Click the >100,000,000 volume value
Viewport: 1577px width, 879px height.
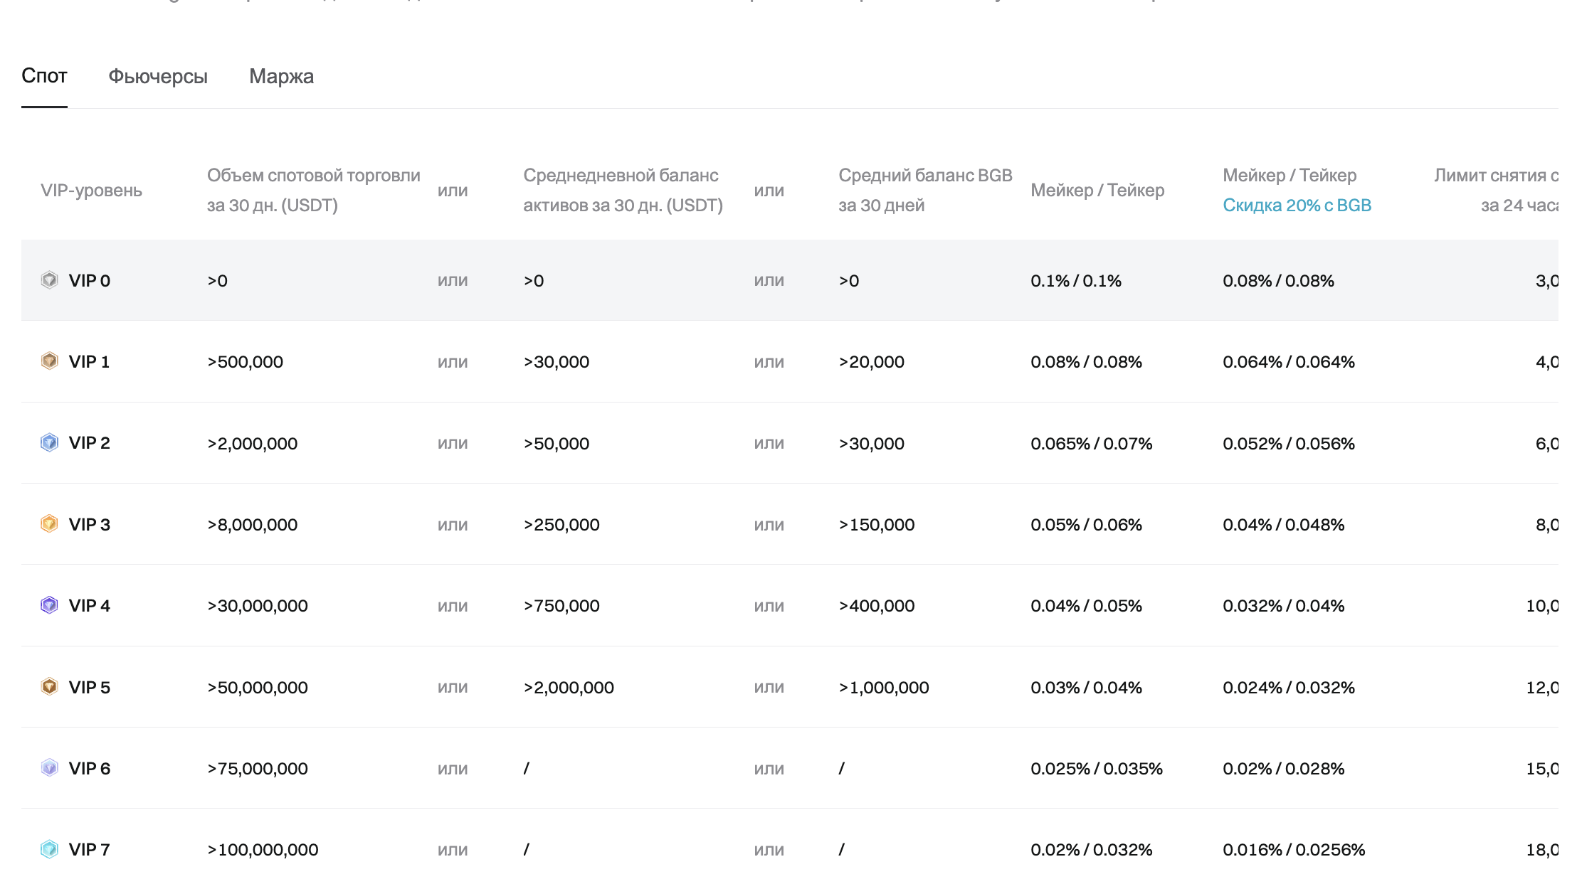coord(263,850)
